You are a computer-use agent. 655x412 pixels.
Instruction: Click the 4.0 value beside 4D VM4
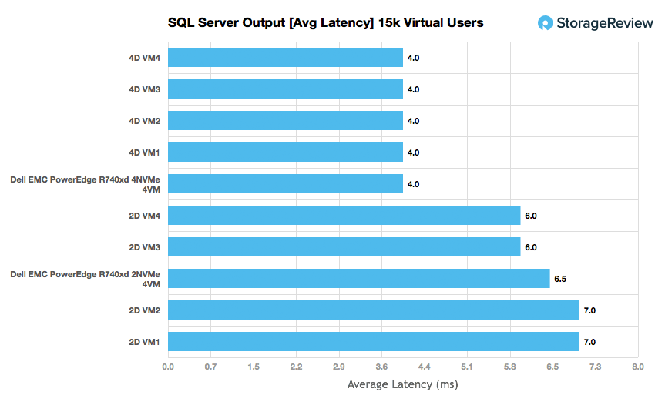tap(414, 58)
